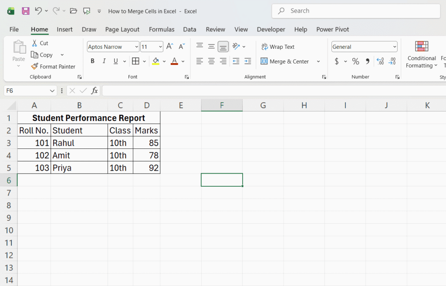Apply Accounting dollar number format
The image size is (446, 286).
337,61
